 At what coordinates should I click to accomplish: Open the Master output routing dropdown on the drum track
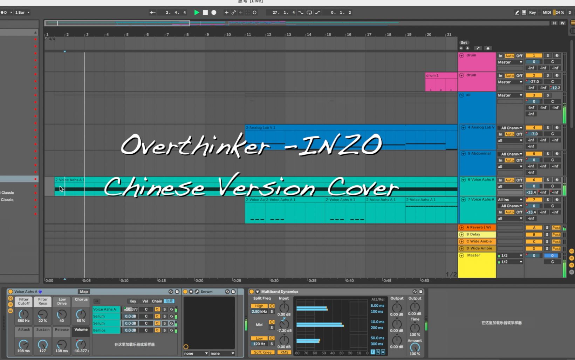pyautogui.click(x=510, y=62)
